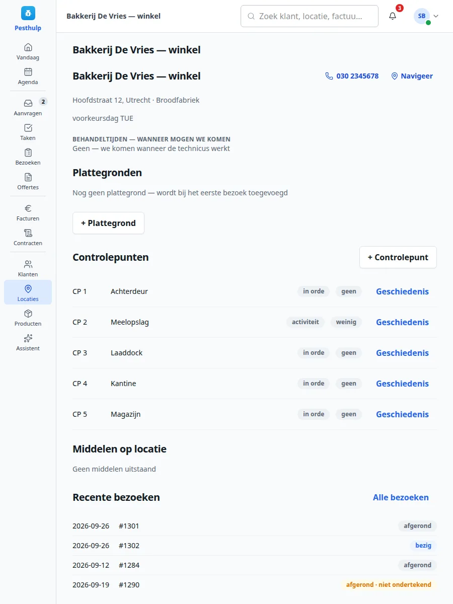Open Aanvragen inbox
This screenshot has width=453, height=604.
pos(28,107)
